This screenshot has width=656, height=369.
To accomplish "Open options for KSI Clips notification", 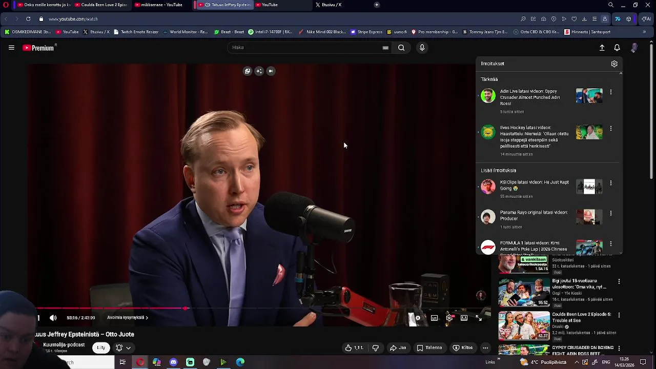I will (x=611, y=183).
